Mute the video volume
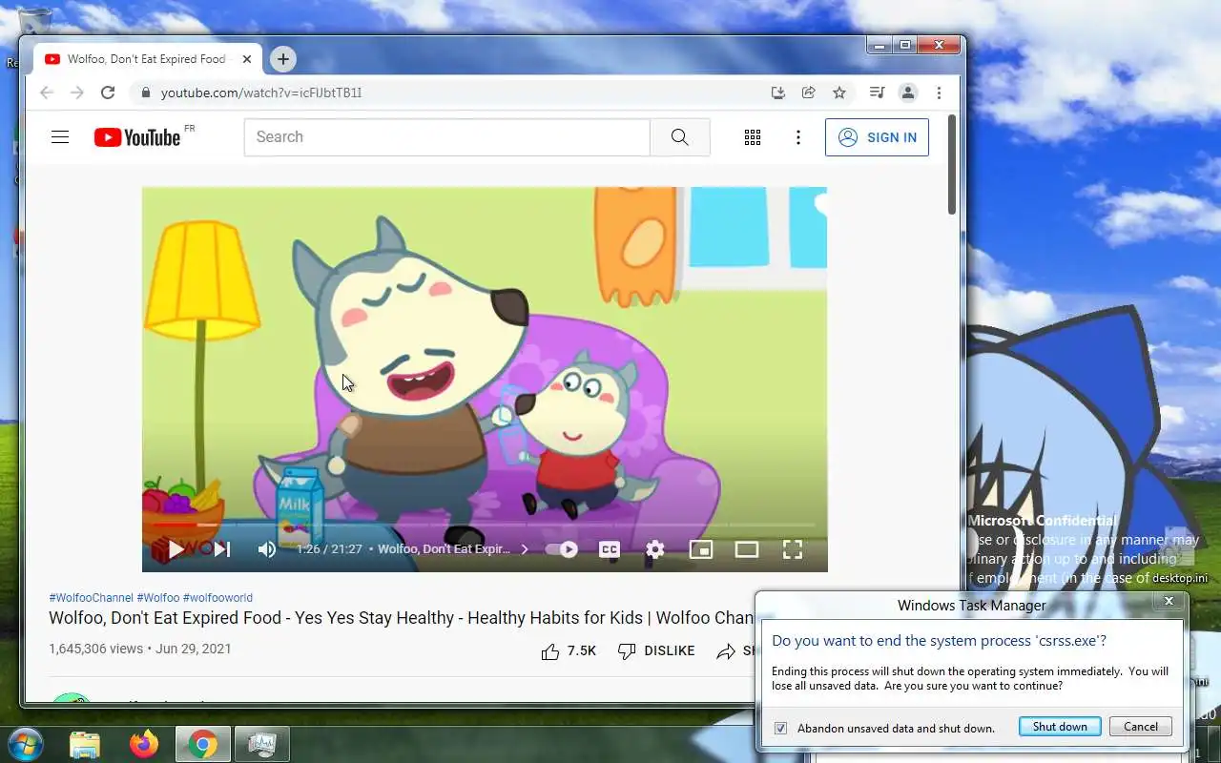 coord(267,549)
